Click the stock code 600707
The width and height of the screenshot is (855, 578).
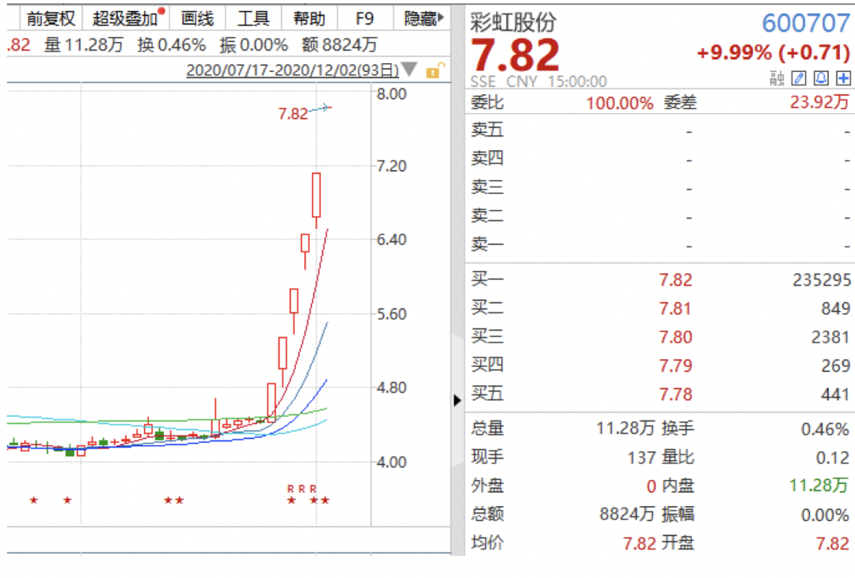pos(806,24)
